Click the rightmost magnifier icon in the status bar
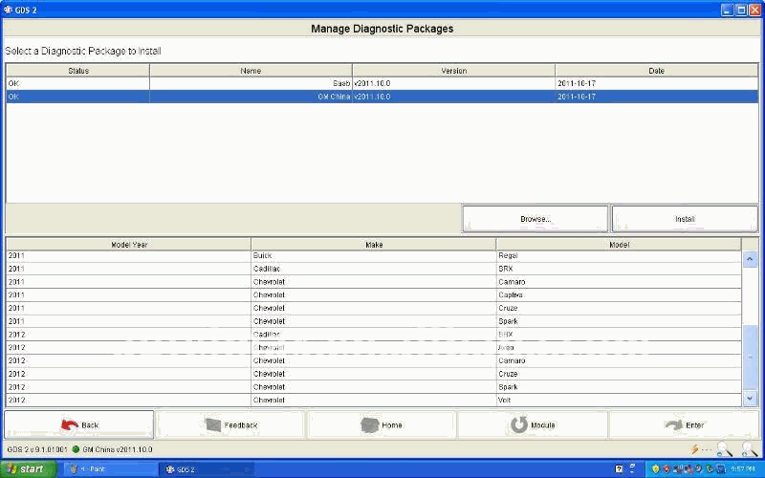Viewport: 765px width, 478px height. click(749, 449)
